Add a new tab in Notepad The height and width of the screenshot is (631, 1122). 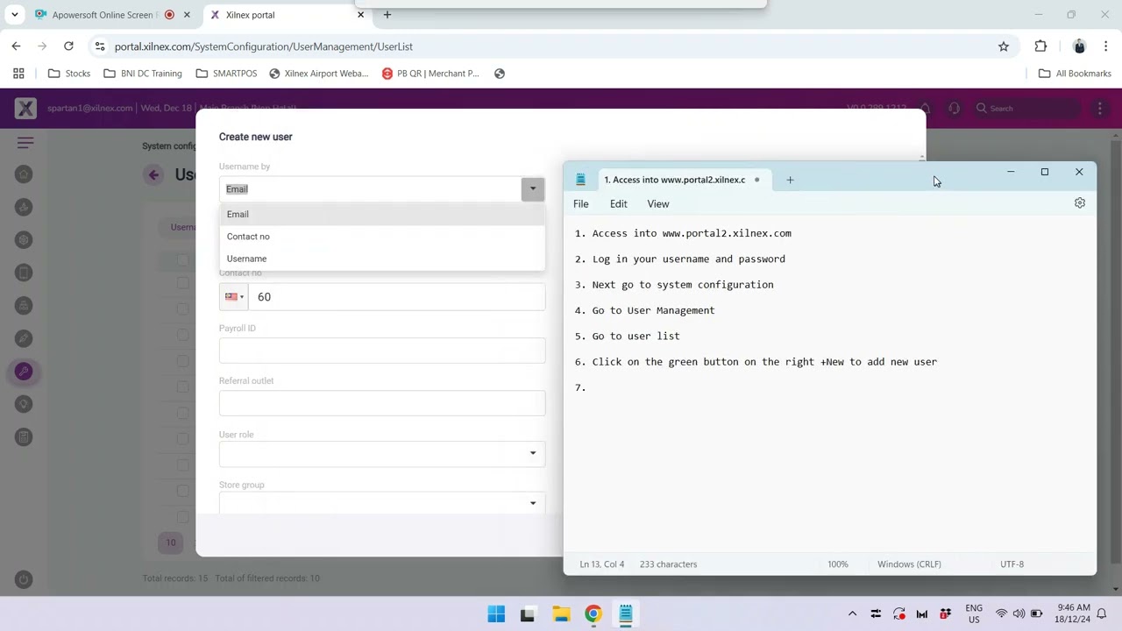point(790,180)
